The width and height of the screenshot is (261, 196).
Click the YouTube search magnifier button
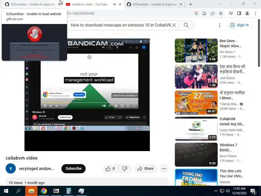click(x=186, y=25)
